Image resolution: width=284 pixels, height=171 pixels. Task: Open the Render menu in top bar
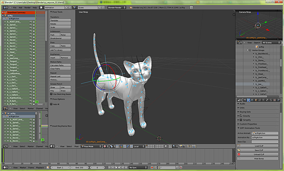tap(27, 8)
